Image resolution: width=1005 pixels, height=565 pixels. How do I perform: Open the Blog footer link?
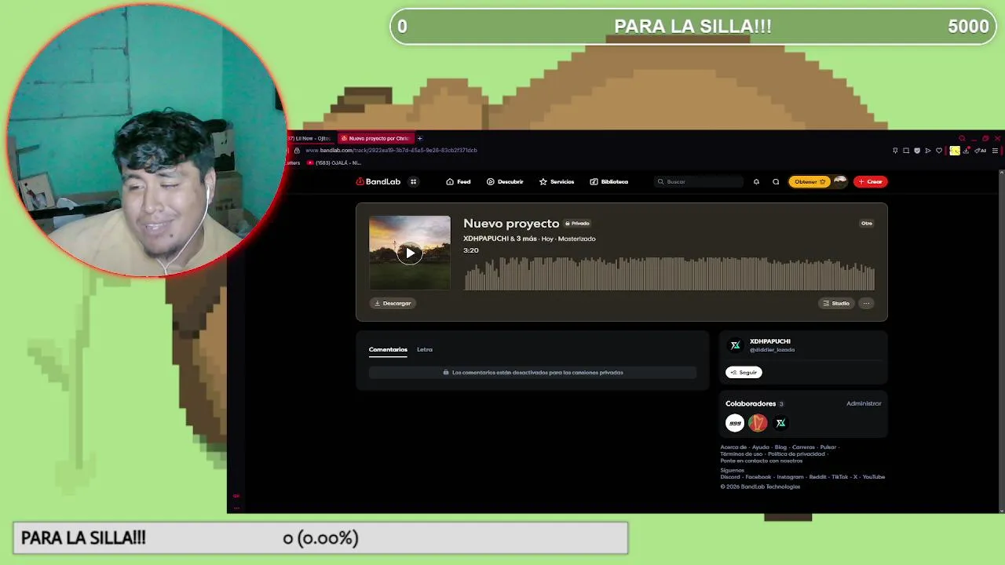[x=780, y=447]
